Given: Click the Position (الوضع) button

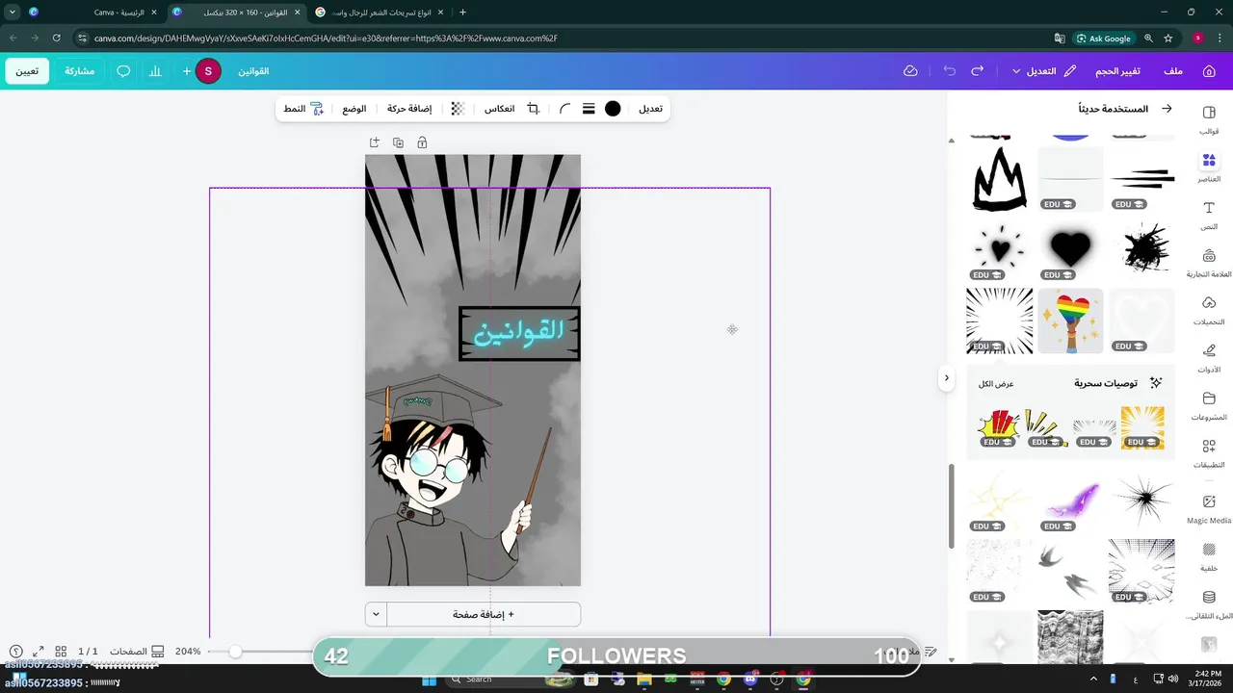Looking at the screenshot, I should [x=354, y=109].
